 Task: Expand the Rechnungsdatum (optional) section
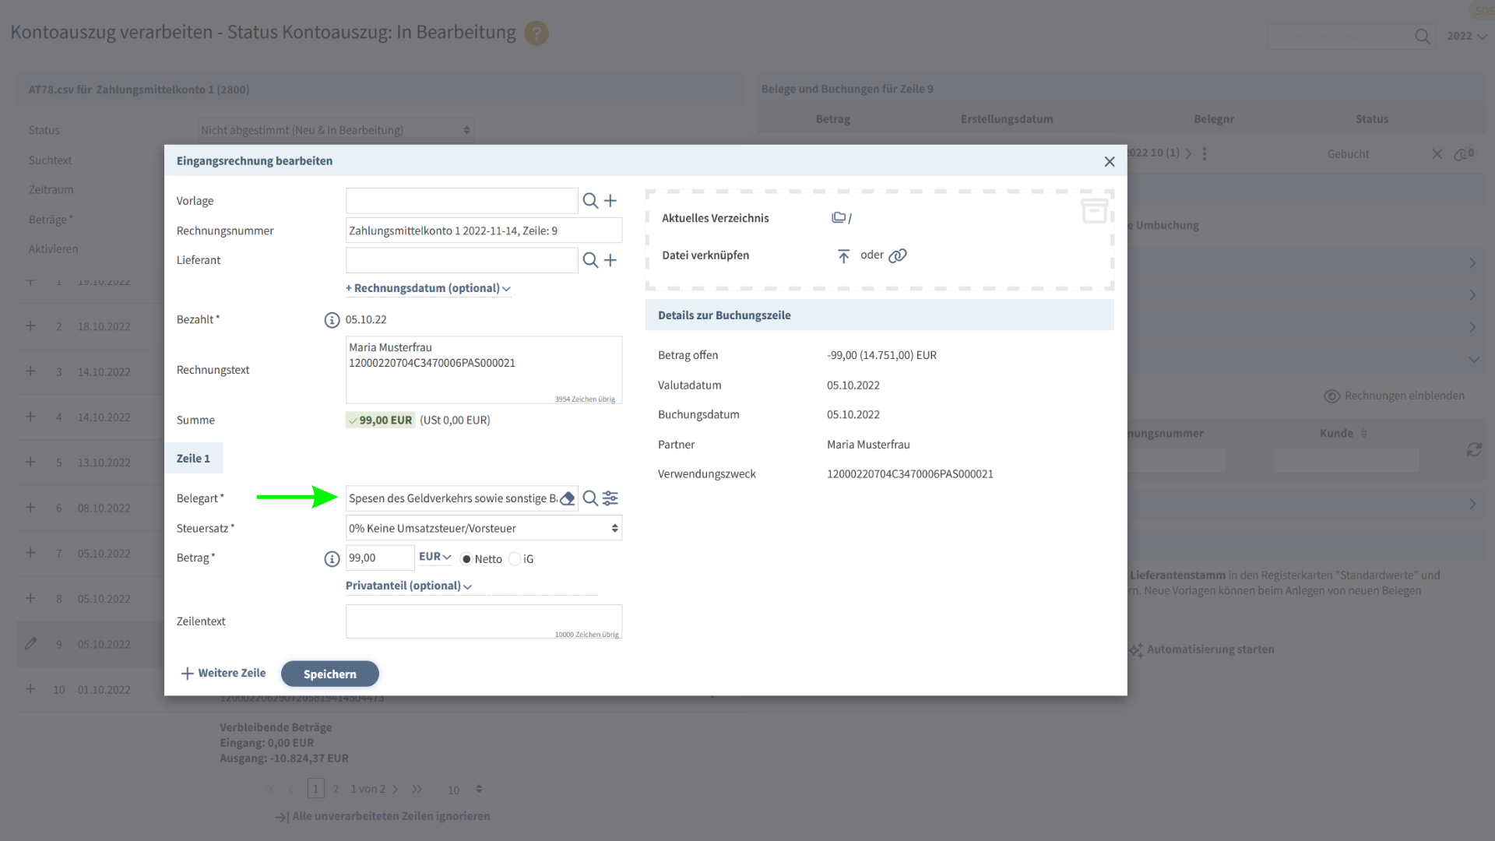(x=427, y=288)
